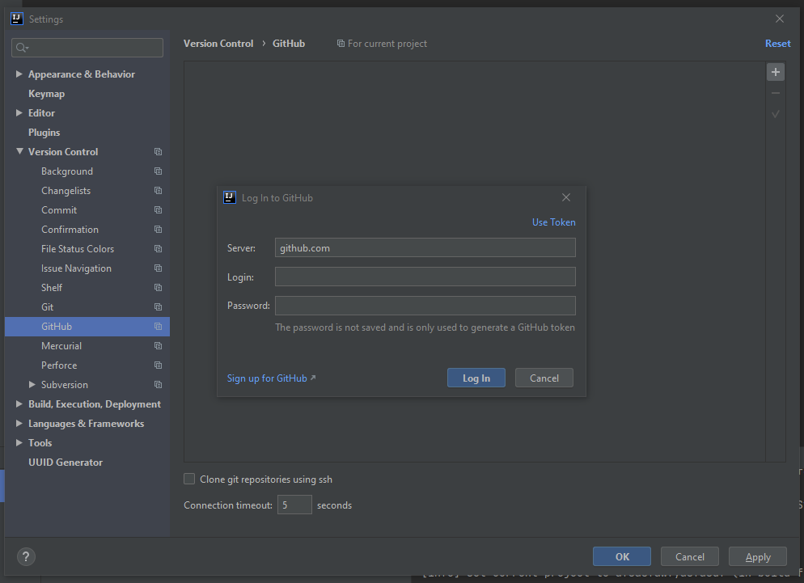This screenshot has width=804, height=583.
Task: Click the For current project icon in header
Action: 341,44
